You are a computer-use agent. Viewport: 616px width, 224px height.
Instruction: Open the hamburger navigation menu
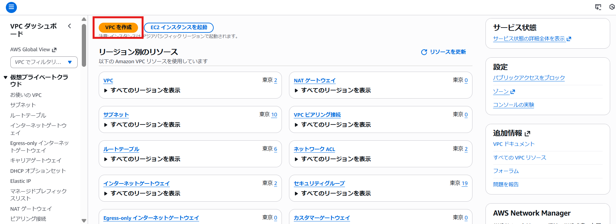point(11,7)
